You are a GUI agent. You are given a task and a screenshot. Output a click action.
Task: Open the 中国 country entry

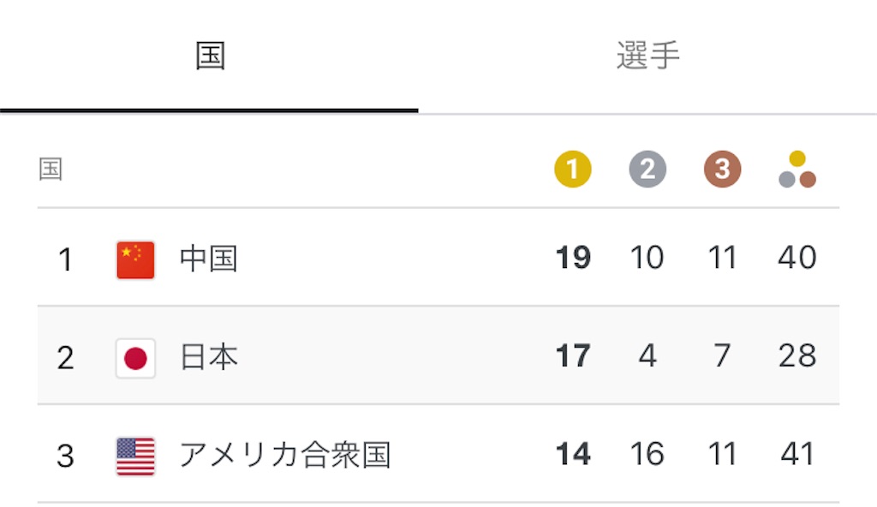[209, 259]
